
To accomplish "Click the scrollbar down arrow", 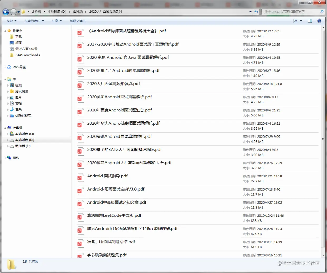I will [x=323, y=256].
